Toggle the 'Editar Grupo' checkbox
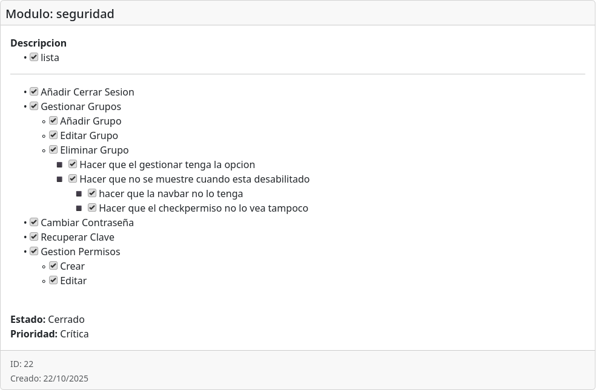This screenshot has width=596, height=390. pyautogui.click(x=53, y=135)
